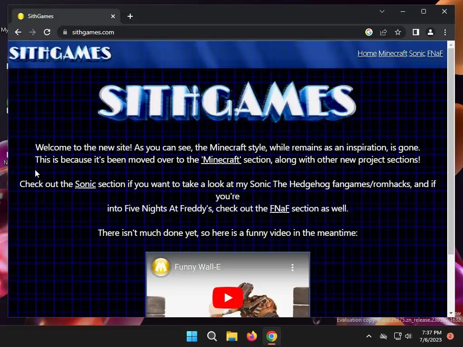463x347 pixels.
Task: Close the SithGames tab
Action: 113,16
